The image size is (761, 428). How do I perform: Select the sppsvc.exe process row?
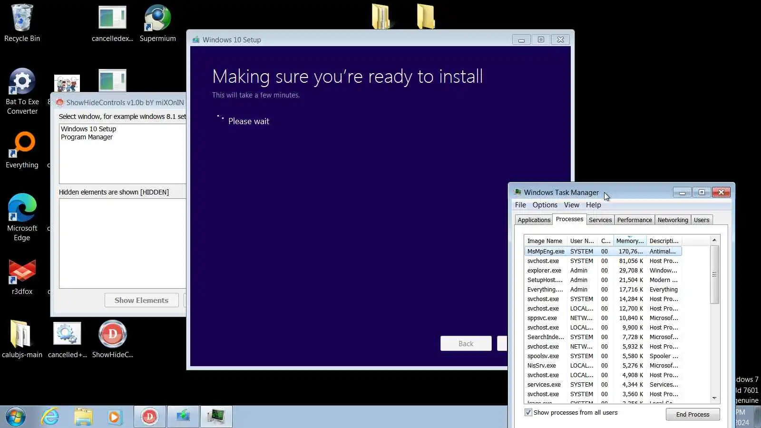[603, 318]
